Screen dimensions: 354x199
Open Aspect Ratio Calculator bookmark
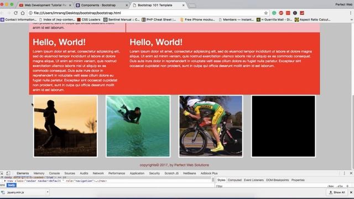pyautogui.click(x=313, y=20)
